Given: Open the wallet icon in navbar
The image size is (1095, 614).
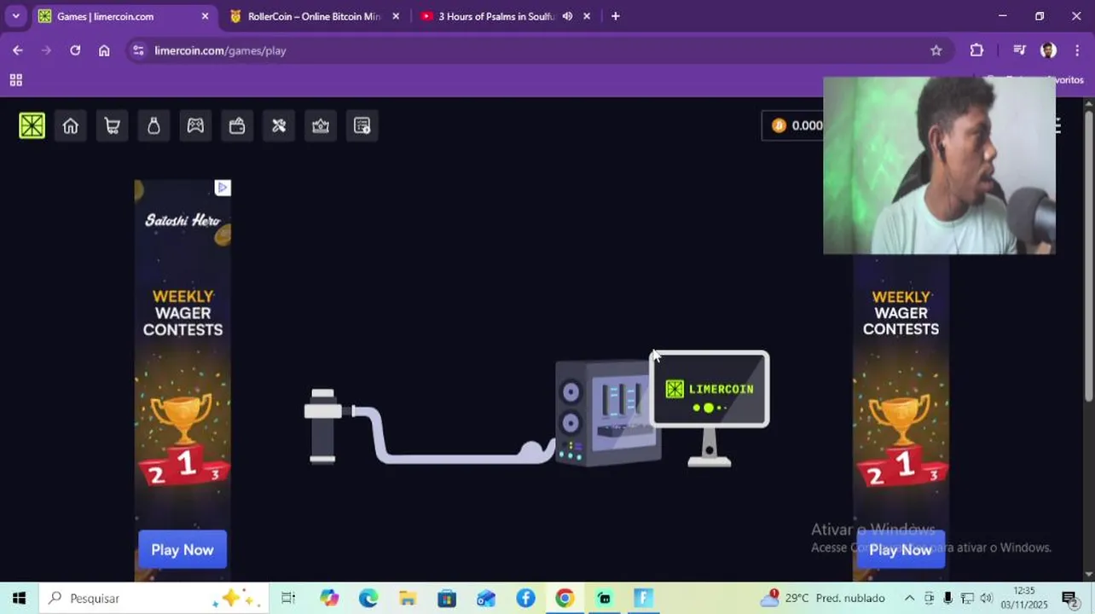Looking at the screenshot, I should pos(237,126).
